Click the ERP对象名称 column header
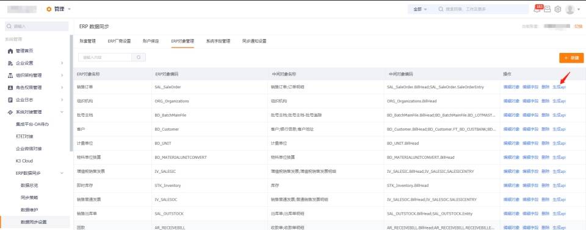Image resolution: width=586 pixels, height=230 pixels. 89,74
